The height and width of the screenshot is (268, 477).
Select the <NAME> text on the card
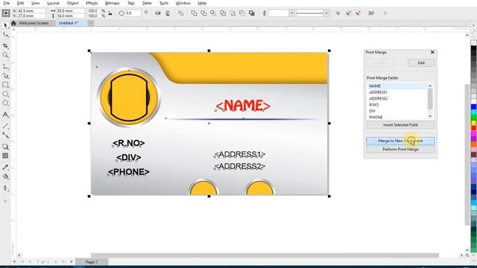coord(243,106)
